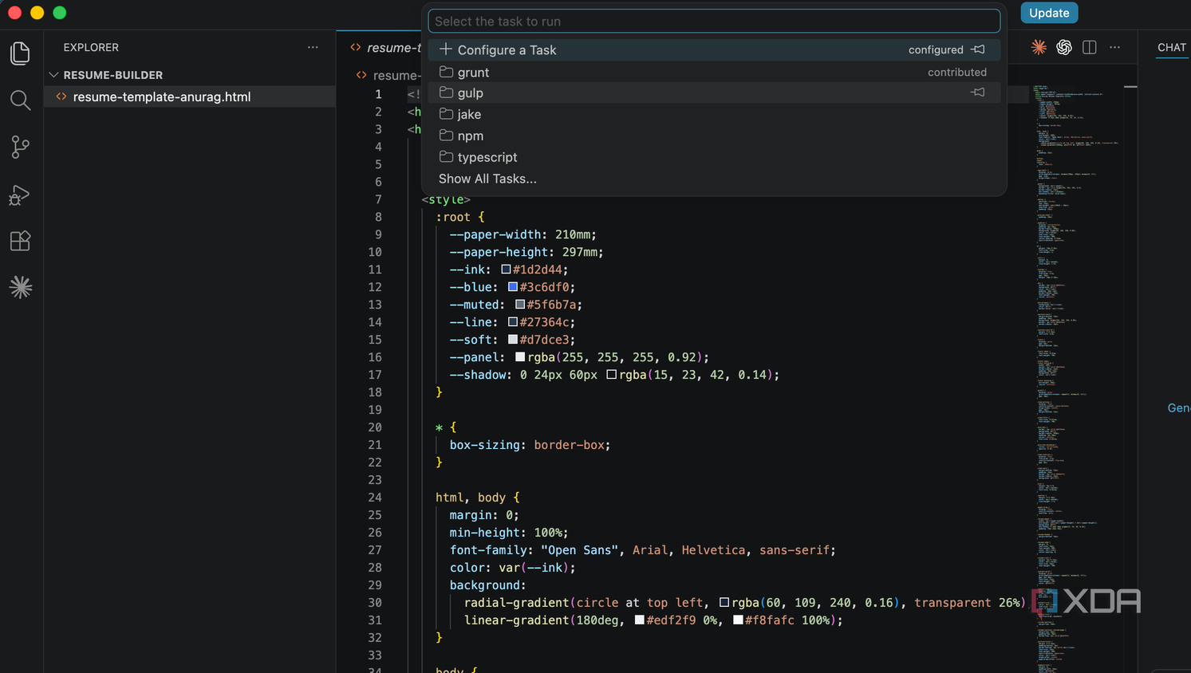Switch to the CHAT panel tab
The height and width of the screenshot is (673, 1191).
point(1172,47)
